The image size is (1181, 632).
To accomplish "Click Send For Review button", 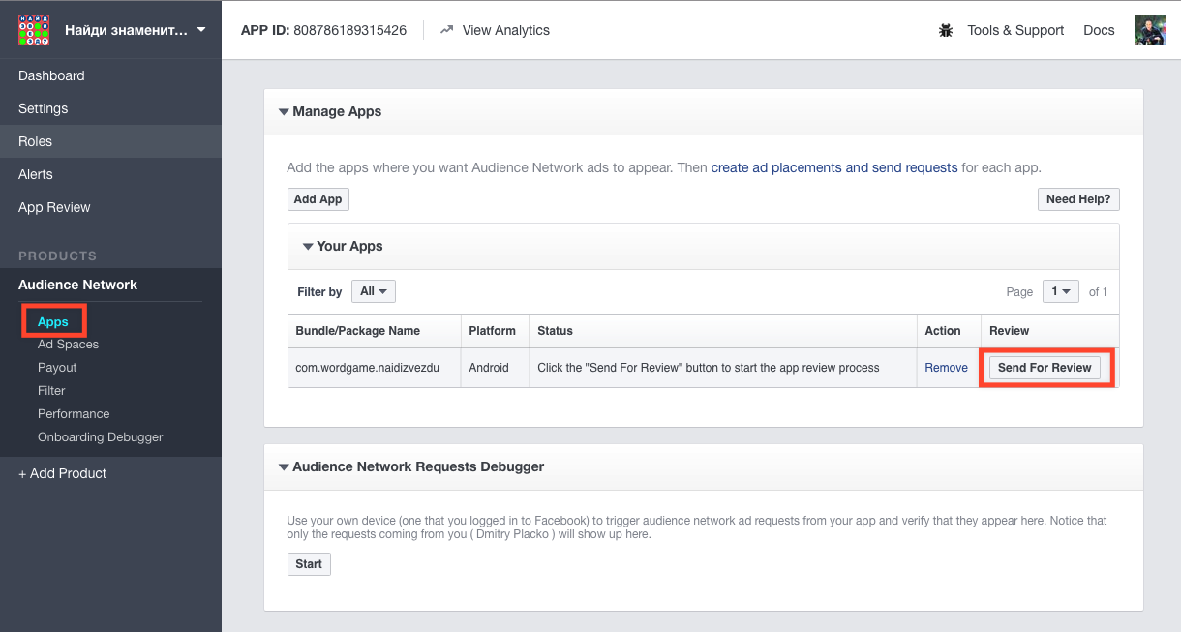I will [x=1045, y=368].
